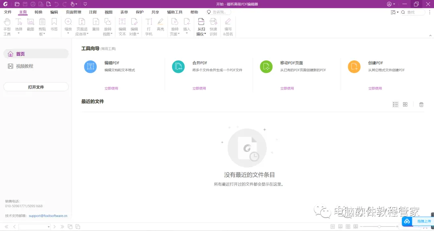The image size is (434, 231).
Task: Open the Clipboard (剪贴板) dropdown
Action: (x=44, y=34)
